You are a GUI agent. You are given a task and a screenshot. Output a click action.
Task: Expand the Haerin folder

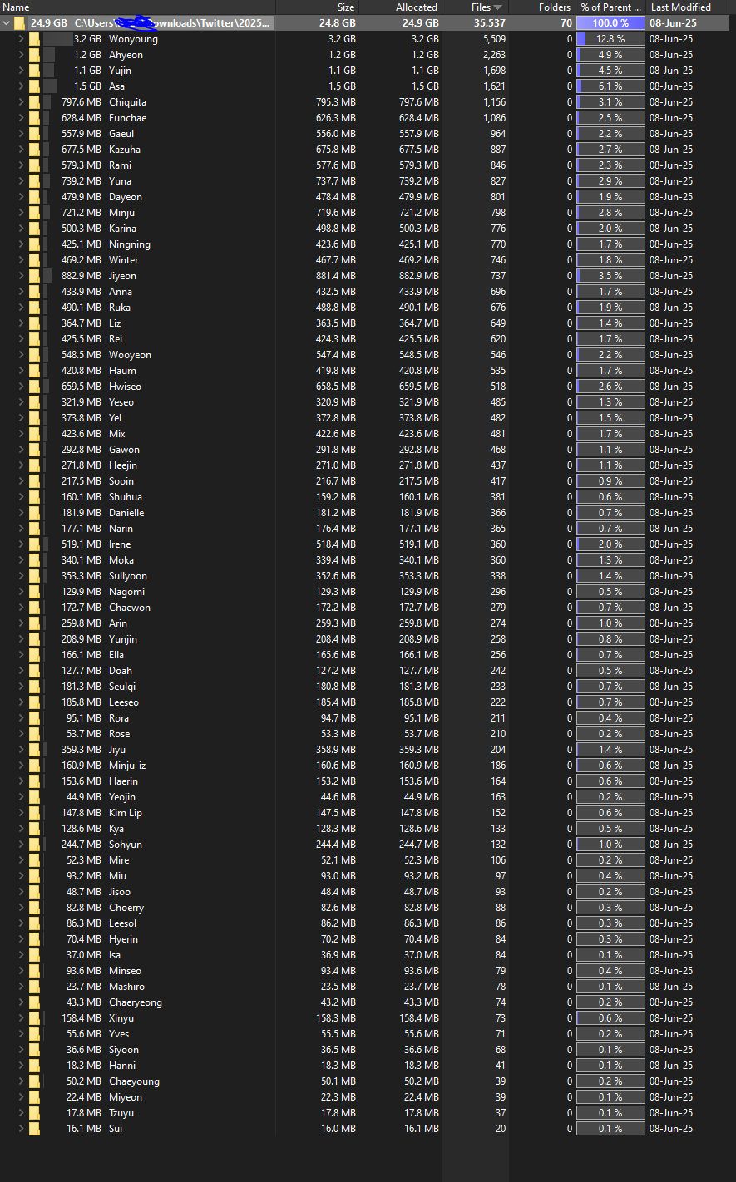coord(22,781)
